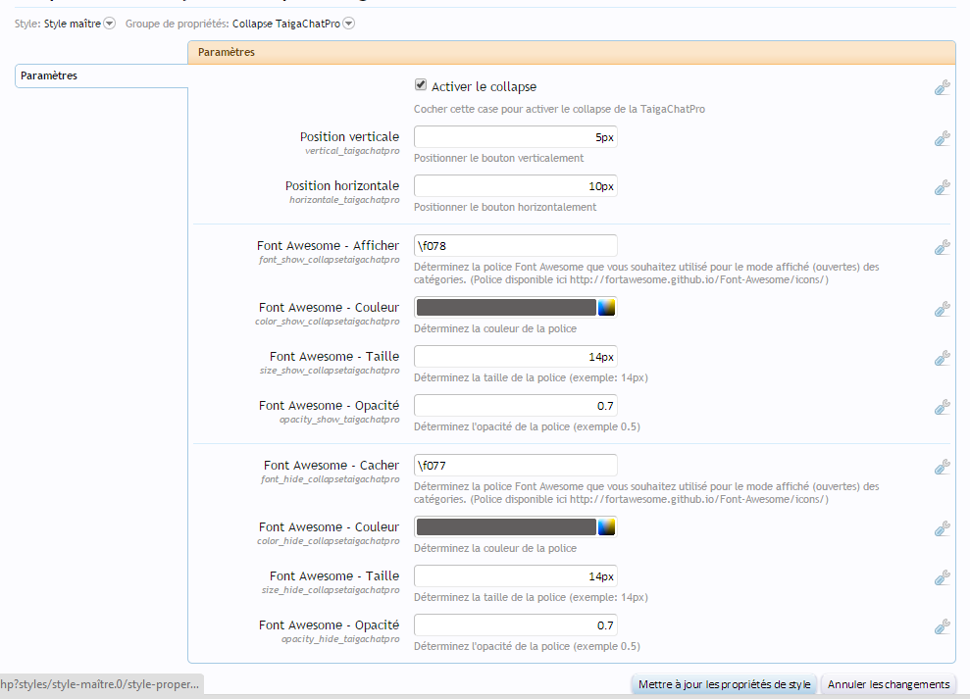The height and width of the screenshot is (699, 970).
Task: Click the font_show_collapsetaigachatpro property name
Action: [330, 260]
